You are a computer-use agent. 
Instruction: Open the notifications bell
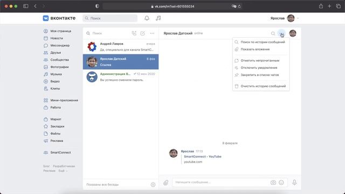pyautogui.click(x=147, y=18)
